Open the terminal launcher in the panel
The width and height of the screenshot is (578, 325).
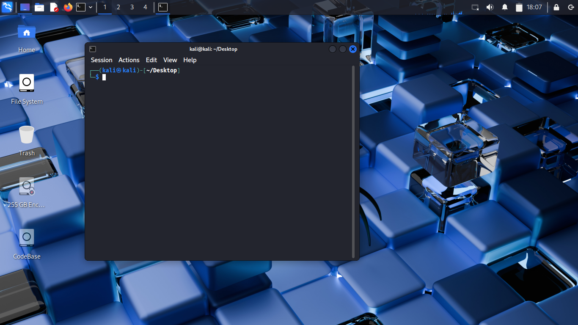[x=81, y=7]
